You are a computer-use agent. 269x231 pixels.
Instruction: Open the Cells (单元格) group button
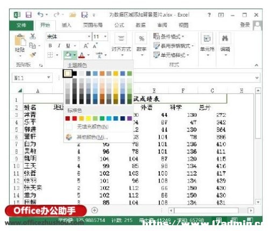click(207, 44)
